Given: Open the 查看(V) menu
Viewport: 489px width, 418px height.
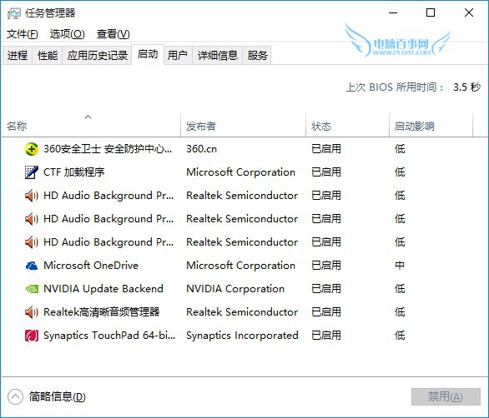Looking at the screenshot, I should tap(113, 33).
